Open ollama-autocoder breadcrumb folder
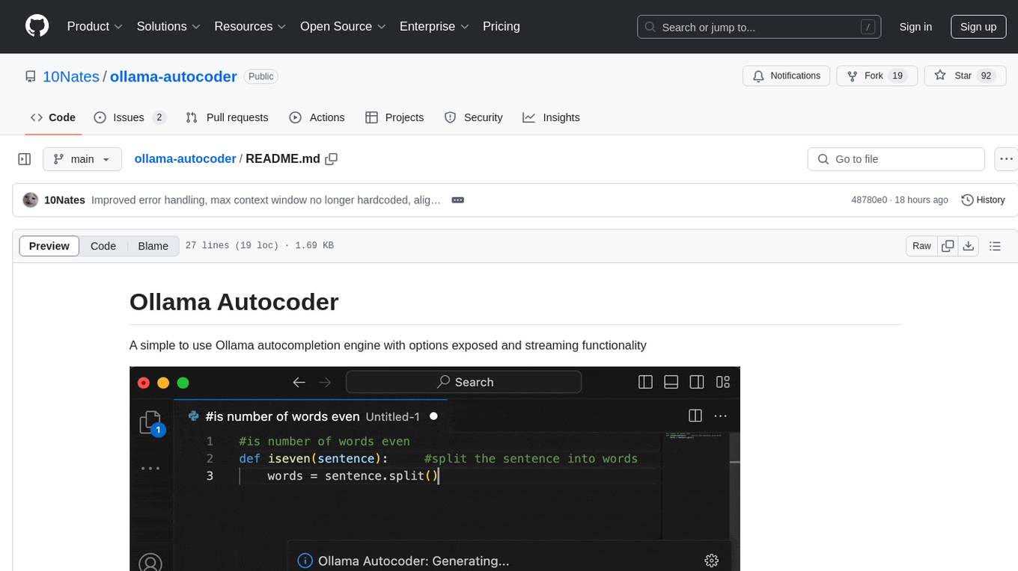The height and width of the screenshot is (571, 1018). [185, 158]
